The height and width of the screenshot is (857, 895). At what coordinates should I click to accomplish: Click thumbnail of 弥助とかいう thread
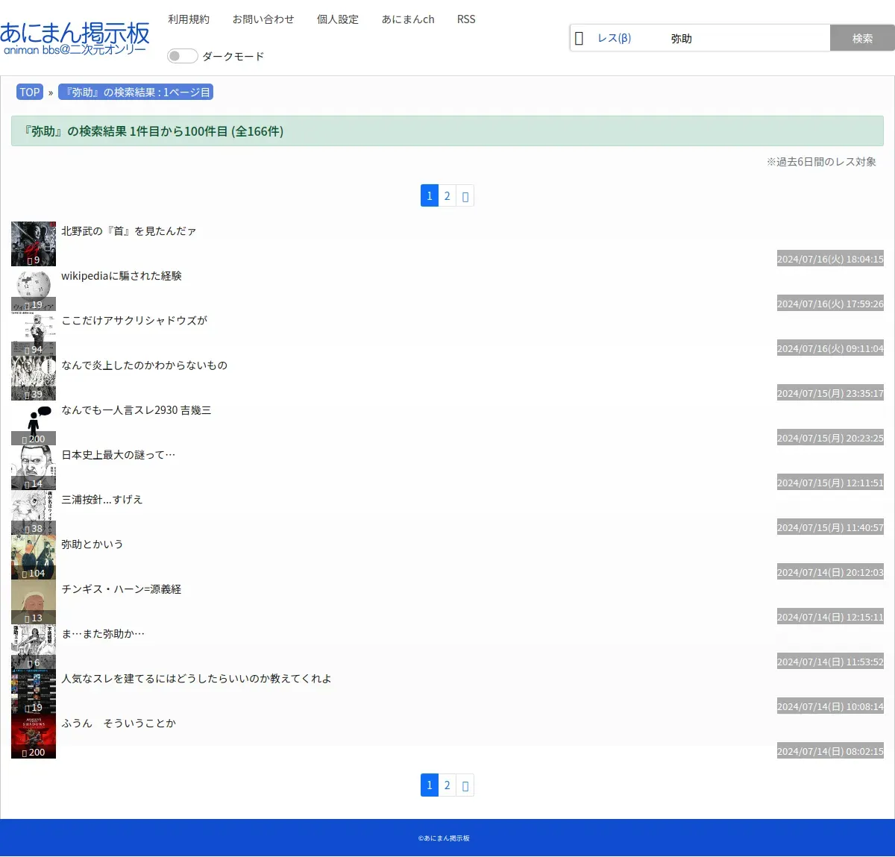point(34,557)
